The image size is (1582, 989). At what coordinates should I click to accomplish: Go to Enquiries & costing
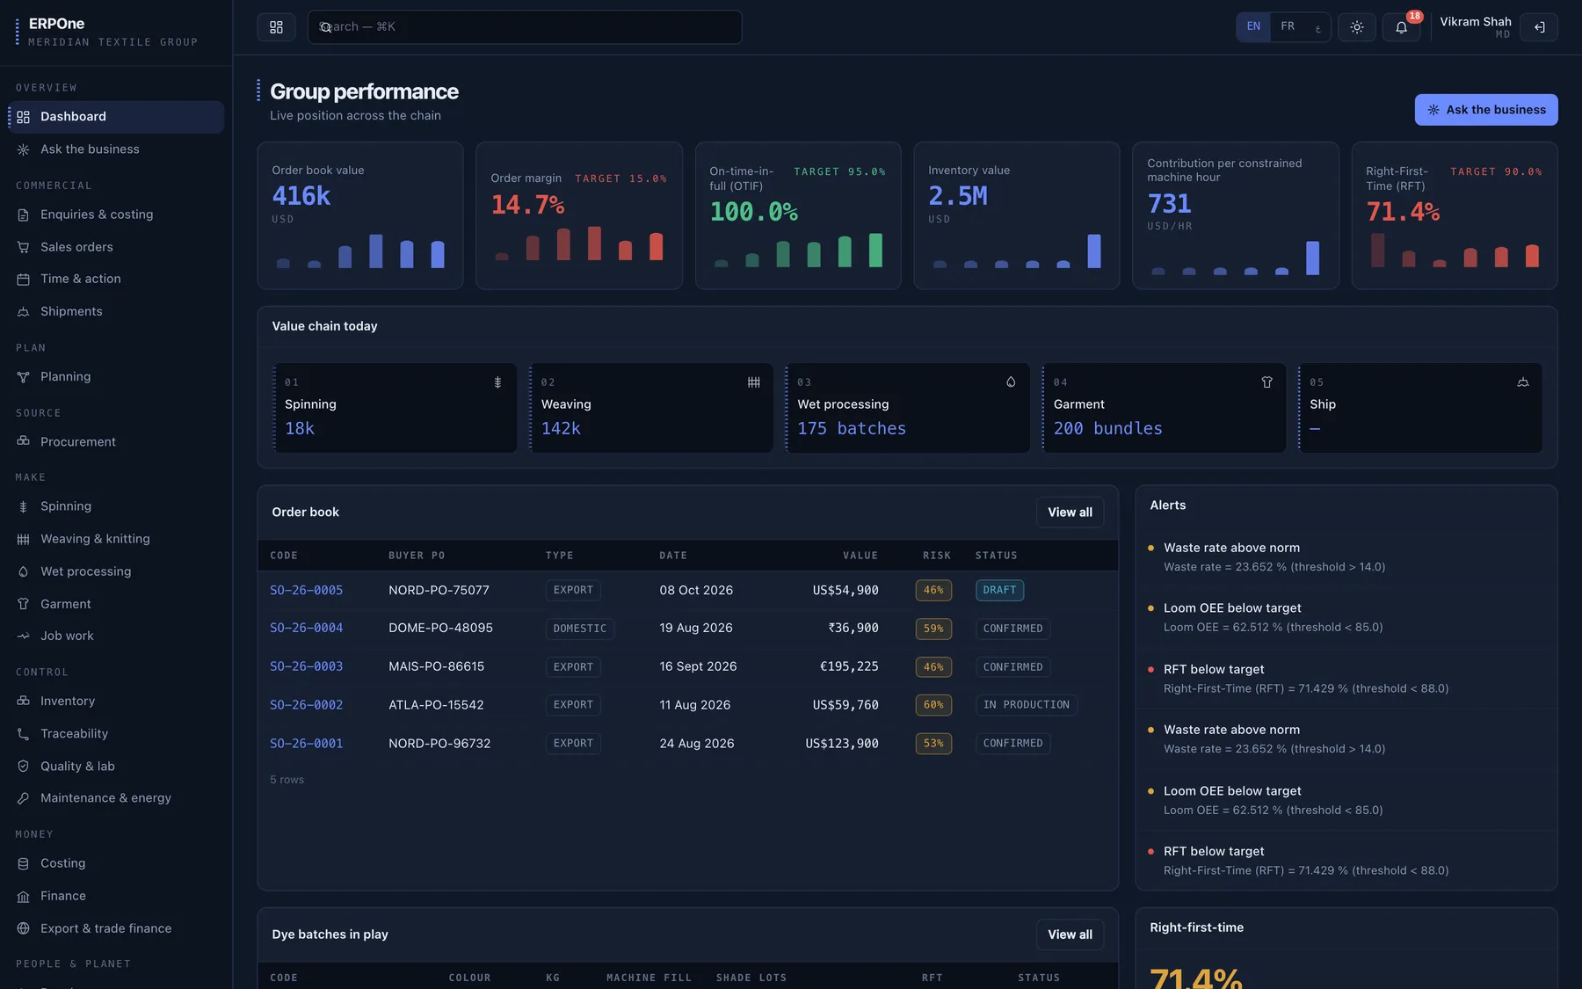[x=116, y=215]
